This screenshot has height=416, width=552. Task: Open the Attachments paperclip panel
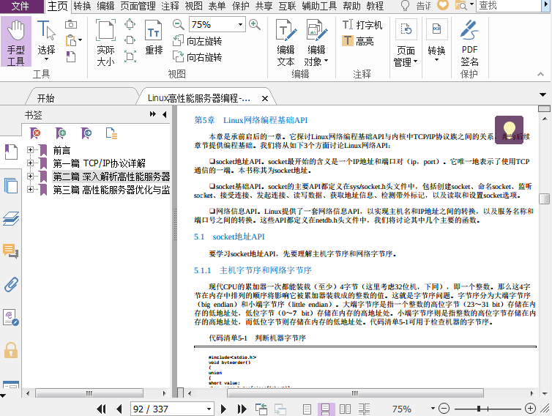pos(11,285)
